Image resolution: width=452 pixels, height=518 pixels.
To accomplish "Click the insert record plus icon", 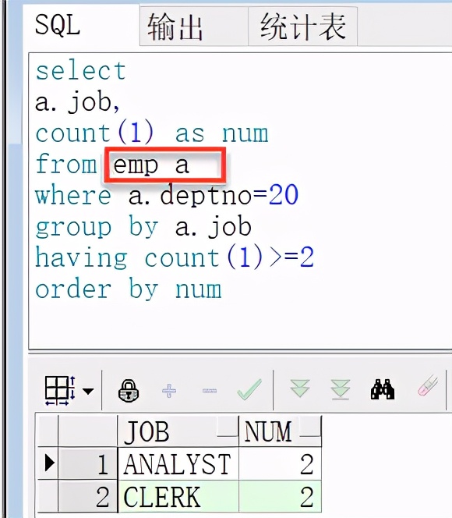I will click(x=169, y=391).
